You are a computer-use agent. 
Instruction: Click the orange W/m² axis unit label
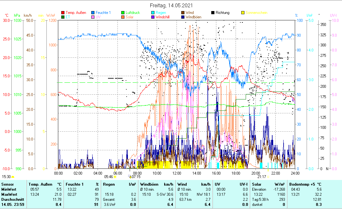51,15
